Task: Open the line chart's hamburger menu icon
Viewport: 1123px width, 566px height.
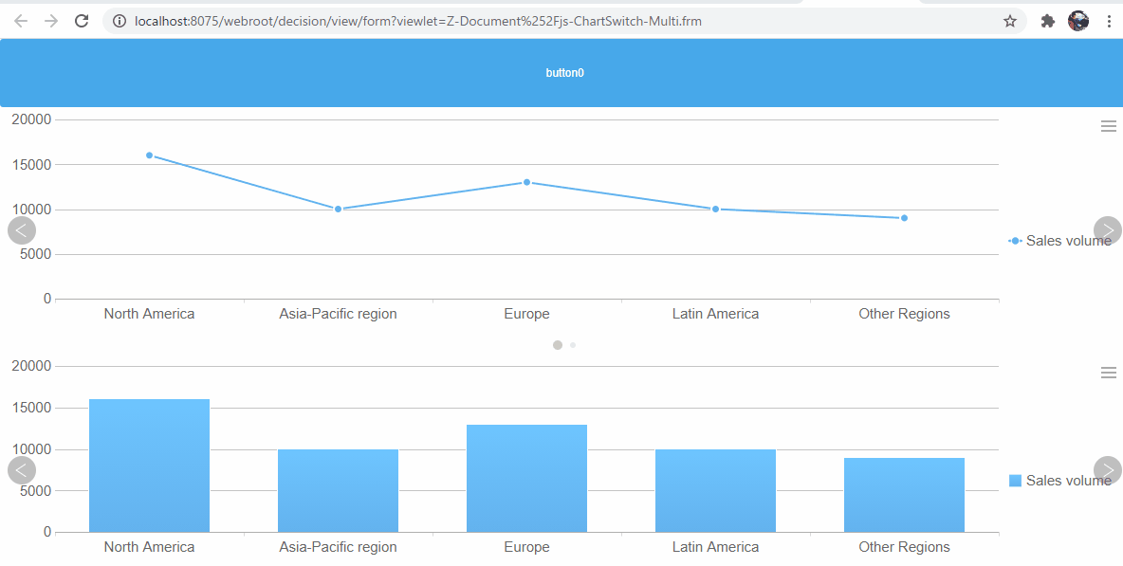Action: (x=1108, y=124)
